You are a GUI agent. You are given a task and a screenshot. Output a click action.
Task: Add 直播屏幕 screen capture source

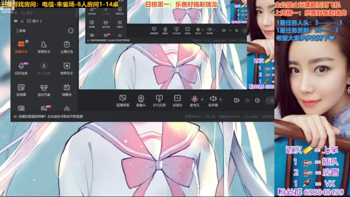(x=122, y=101)
